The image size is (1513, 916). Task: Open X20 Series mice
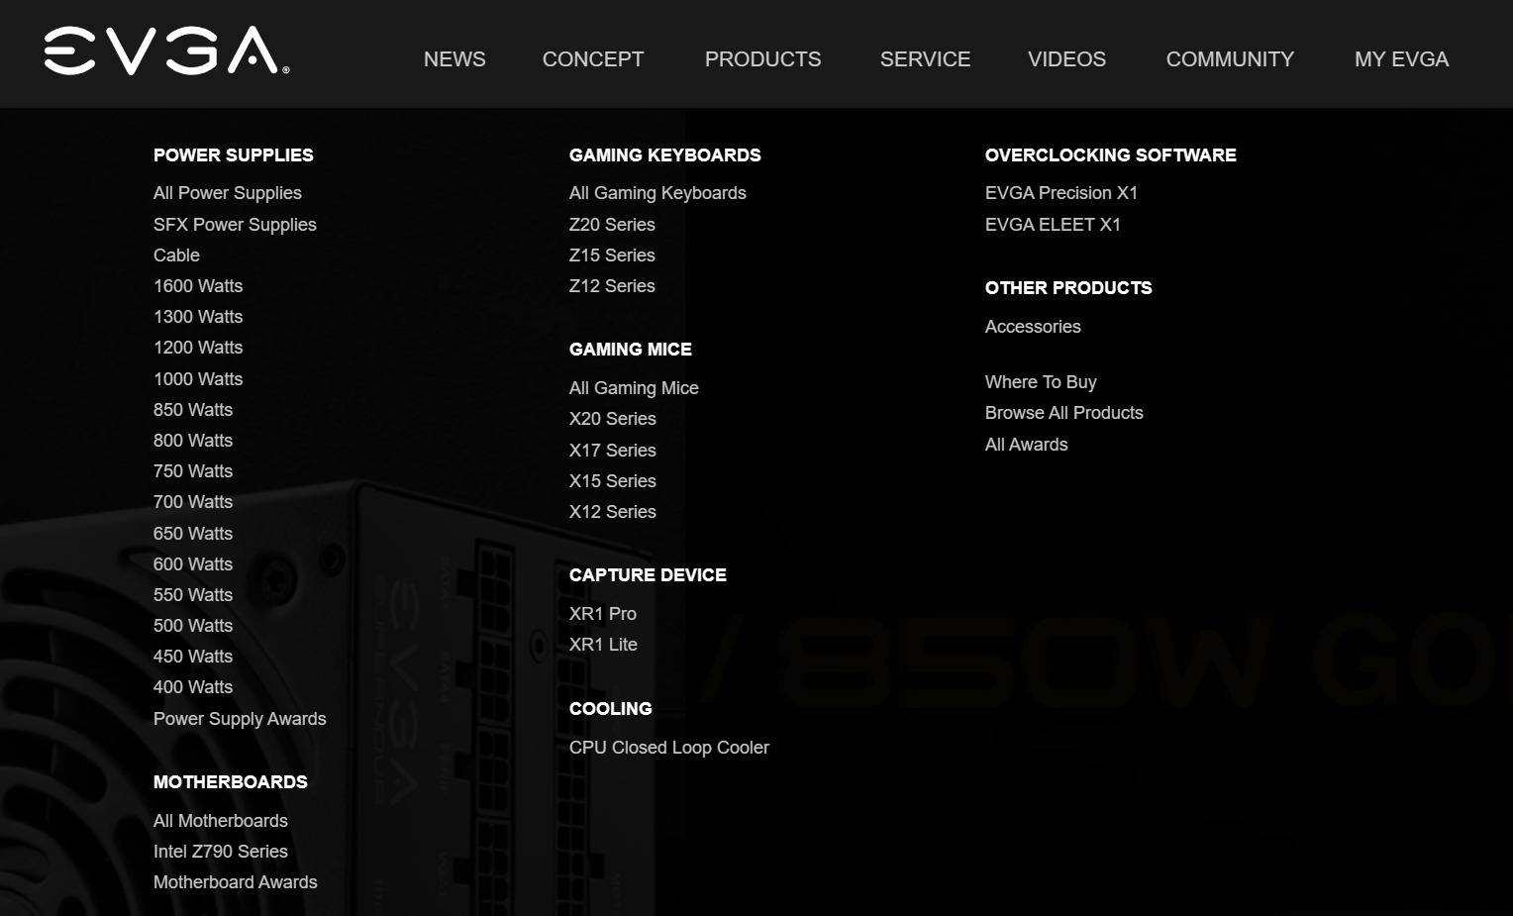[x=613, y=419]
